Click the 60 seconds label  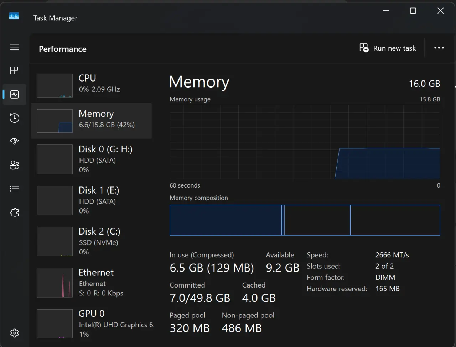(x=185, y=185)
